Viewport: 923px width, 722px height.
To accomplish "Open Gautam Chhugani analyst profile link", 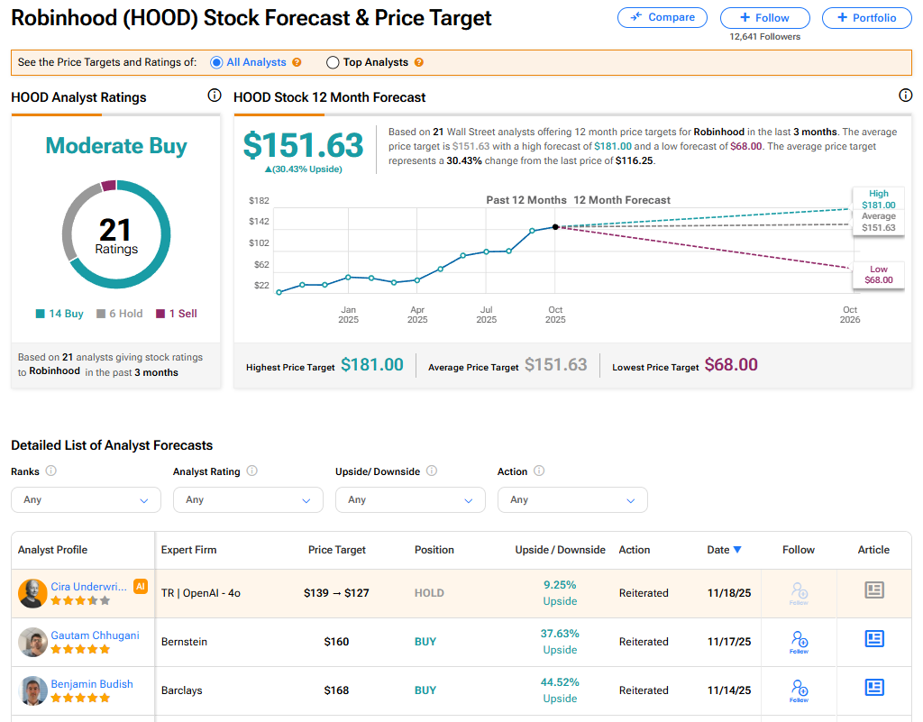I will [x=95, y=635].
